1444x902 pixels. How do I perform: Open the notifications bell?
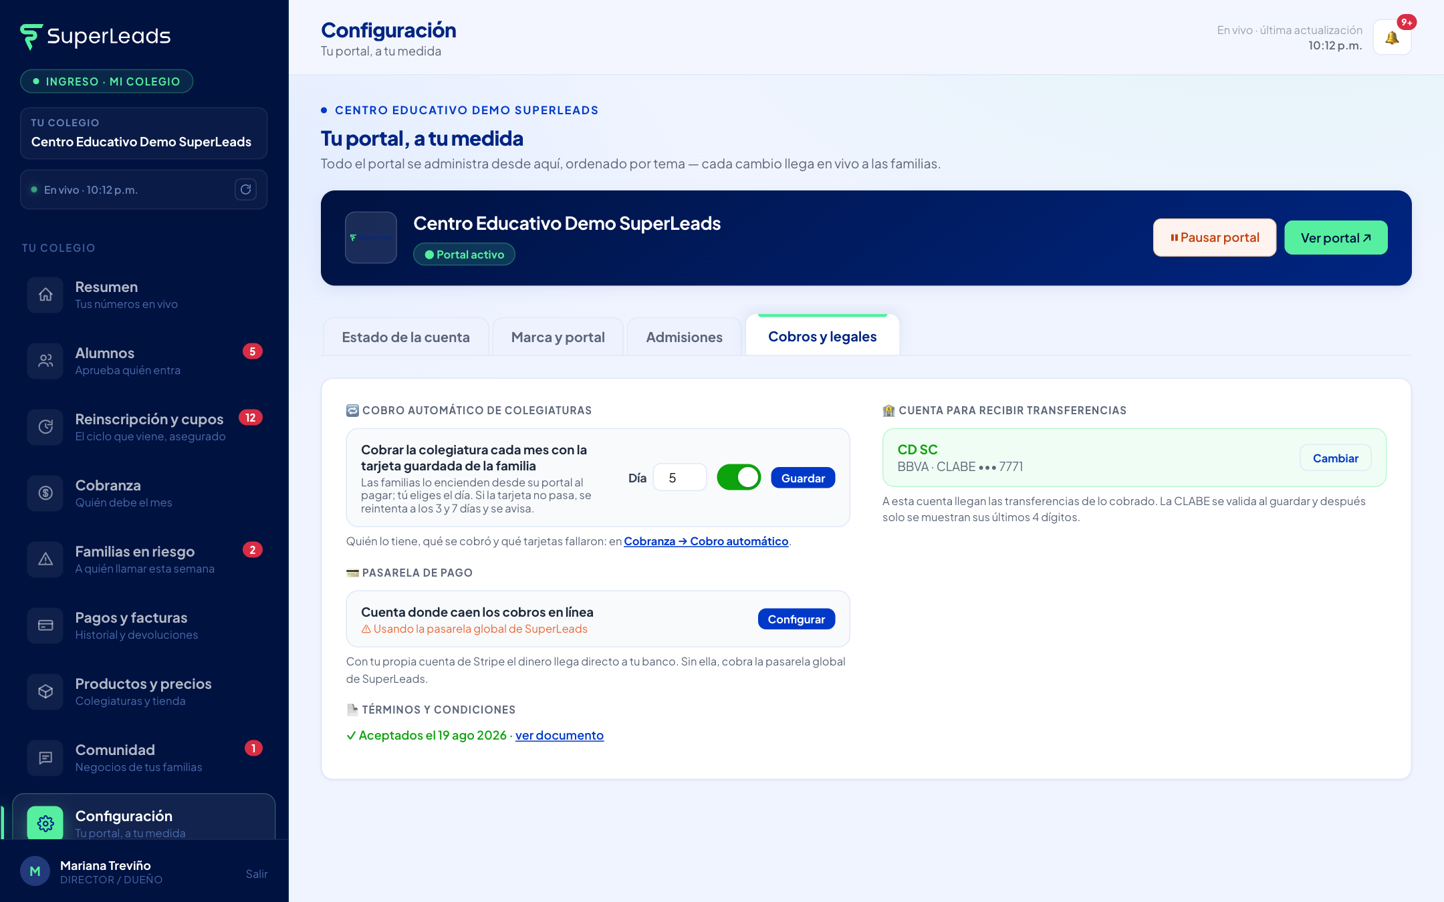point(1392,37)
